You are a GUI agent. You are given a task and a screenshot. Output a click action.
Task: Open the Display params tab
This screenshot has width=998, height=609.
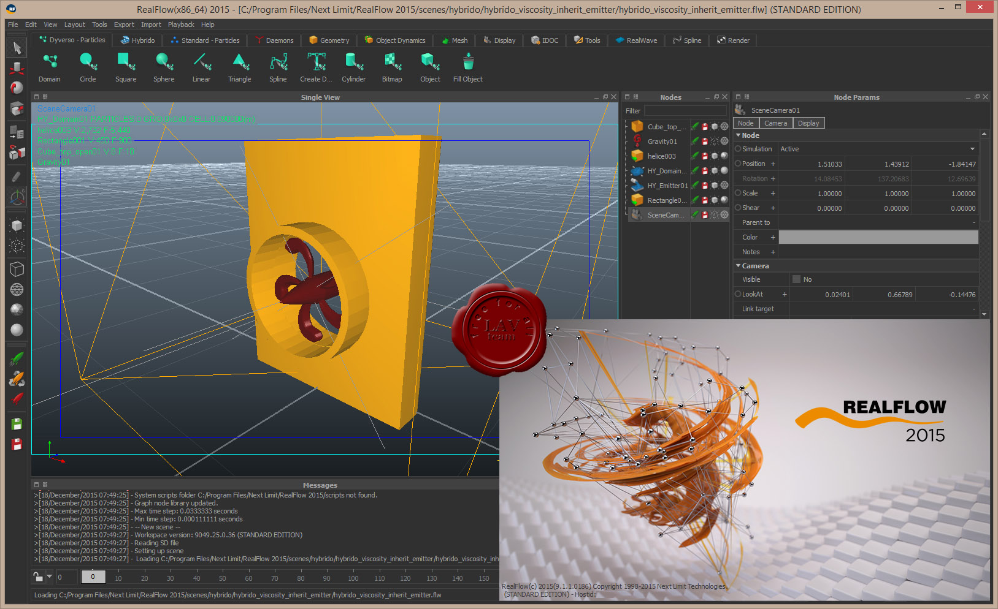[x=808, y=123]
